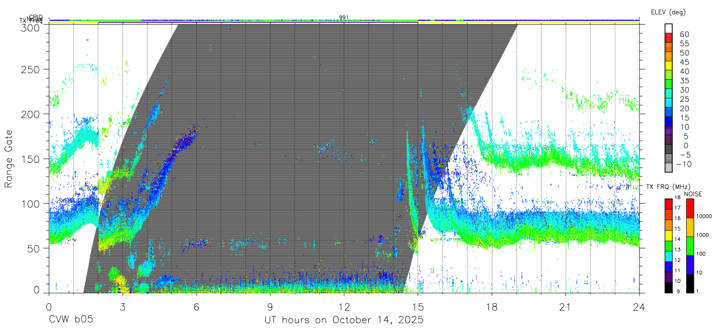
Task: Click the "200" tick on Range Gate axis
Action: (30, 114)
